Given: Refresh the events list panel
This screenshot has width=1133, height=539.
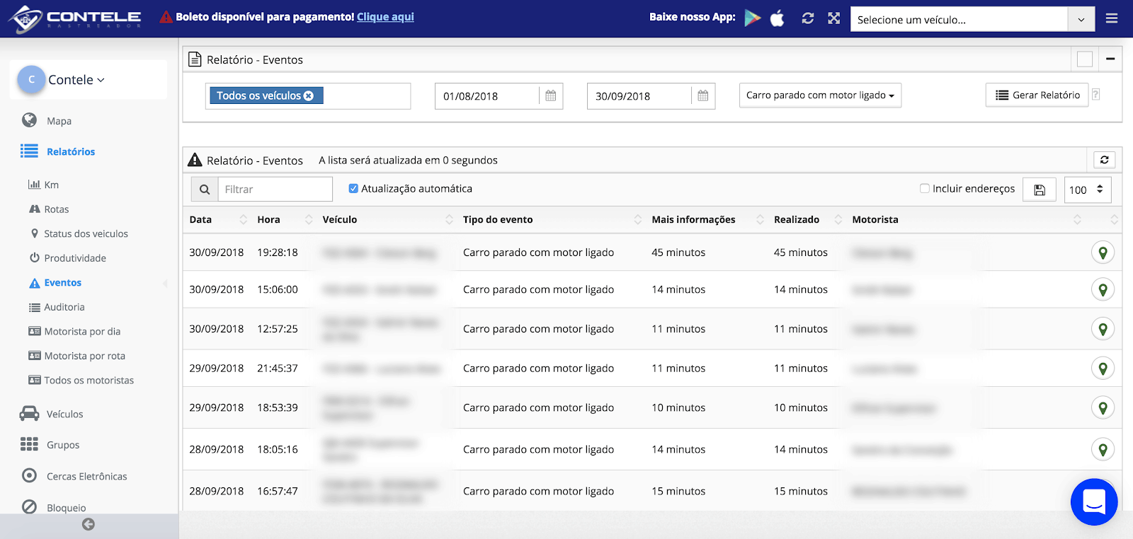Looking at the screenshot, I should tap(1105, 160).
